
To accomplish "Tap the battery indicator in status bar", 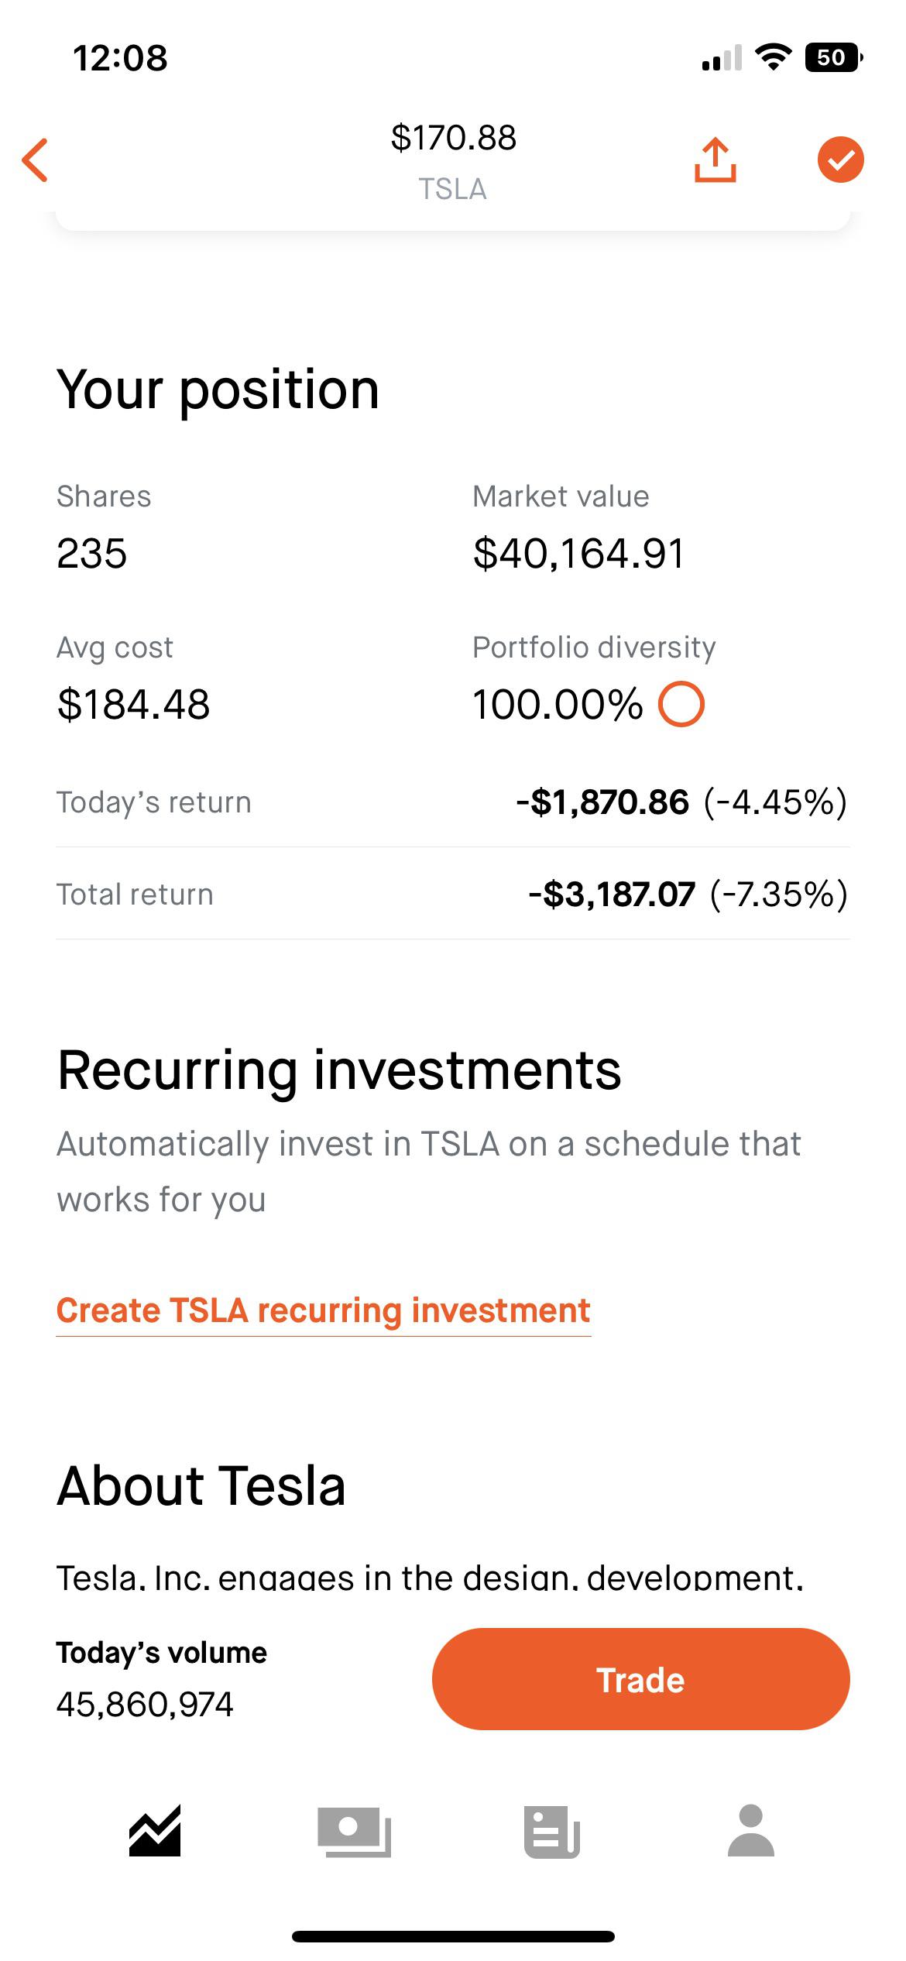I will coord(832,58).
